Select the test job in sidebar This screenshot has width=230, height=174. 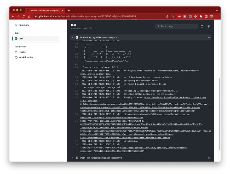pyautogui.click(x=36, y=38)
